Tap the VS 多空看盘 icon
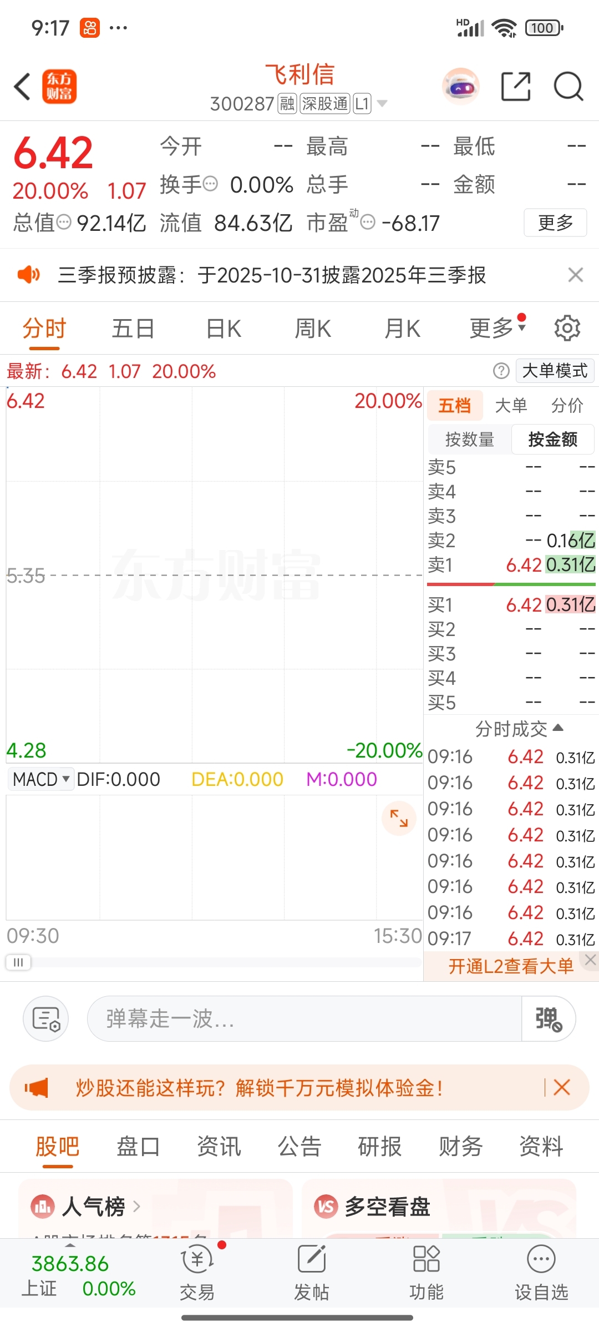Image resolution: width=599 pixels, height=1332 pixels. (326, 1207)
